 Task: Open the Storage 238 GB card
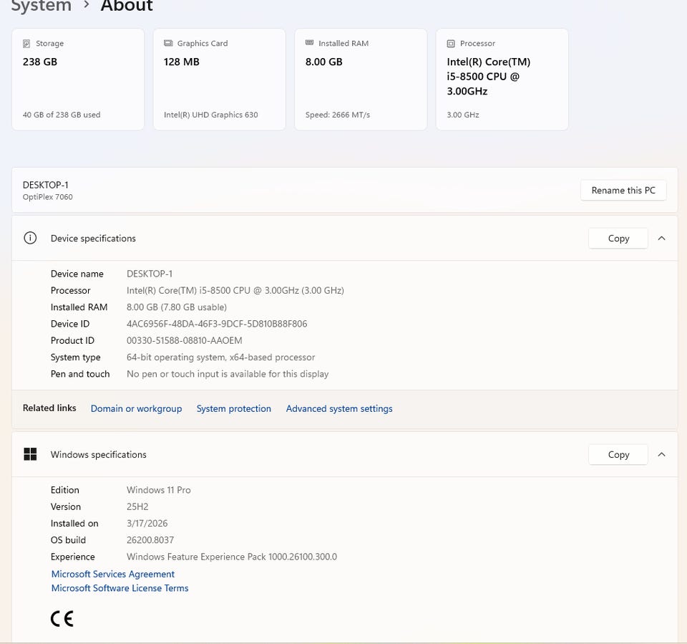[78, 80]
